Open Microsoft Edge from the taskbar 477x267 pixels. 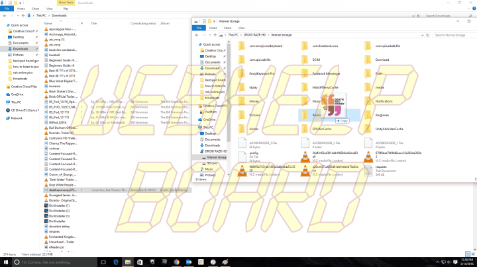point(115,262)
